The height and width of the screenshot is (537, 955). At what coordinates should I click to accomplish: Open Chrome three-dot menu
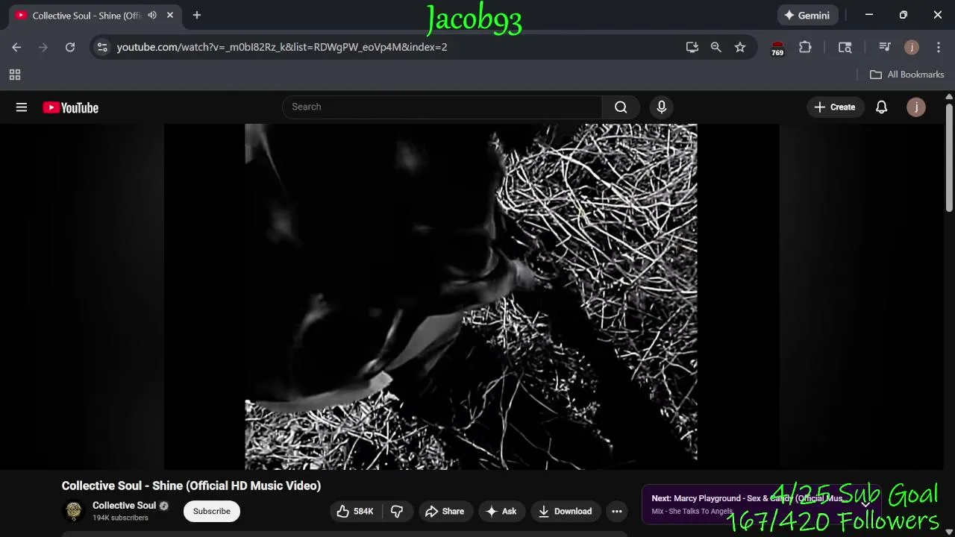(939, 47)
